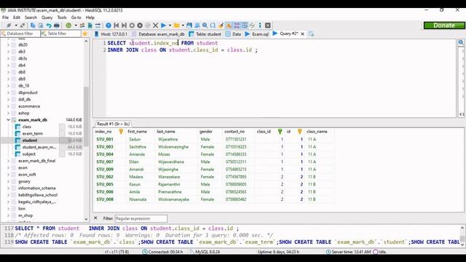
Task: Click the exit/close square X toolbar icon
Action: tap(268, 25)
